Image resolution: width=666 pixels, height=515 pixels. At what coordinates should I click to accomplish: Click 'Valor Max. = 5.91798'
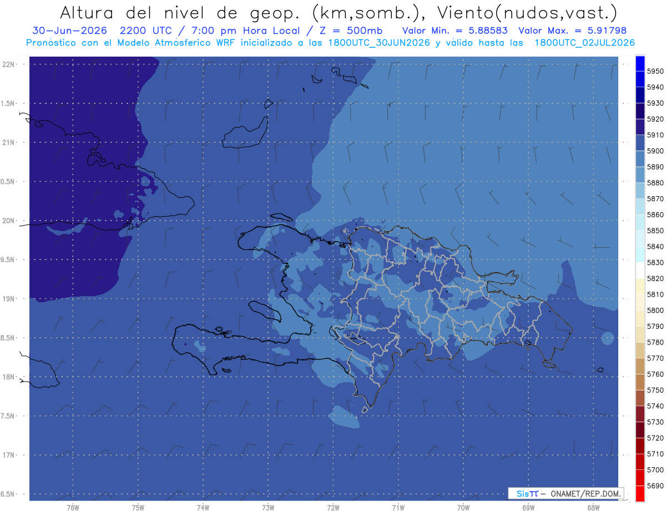coord(573,31)
